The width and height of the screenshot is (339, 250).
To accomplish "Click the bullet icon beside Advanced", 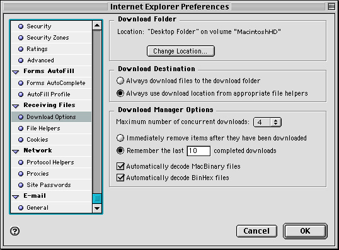I will coord(21,60).
